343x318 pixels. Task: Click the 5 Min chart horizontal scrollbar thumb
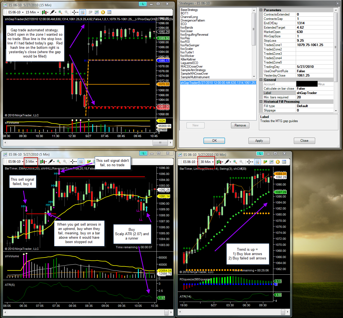tap(167, 312)
